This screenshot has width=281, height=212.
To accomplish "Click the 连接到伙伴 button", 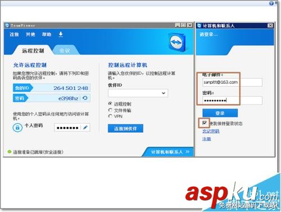I will (125, 129).
